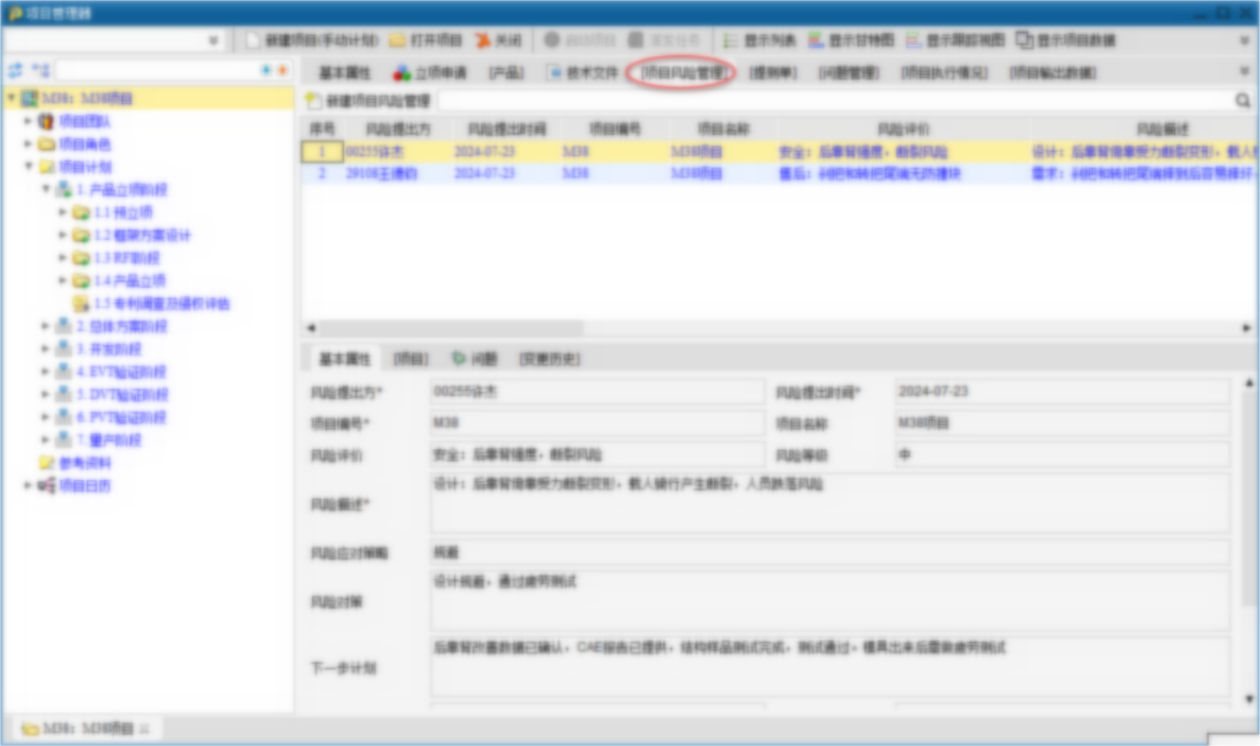Switch to the [变更历史] detail tab

pos(550,359)
